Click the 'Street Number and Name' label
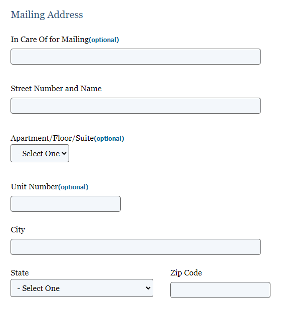 tap(56, 88)
